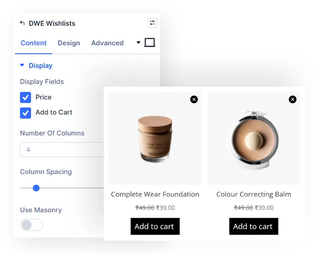Add Colour Correcting Balm to cart
This screenshot has height=254, width=319.
pyautogui.click(x=254, y=226)
